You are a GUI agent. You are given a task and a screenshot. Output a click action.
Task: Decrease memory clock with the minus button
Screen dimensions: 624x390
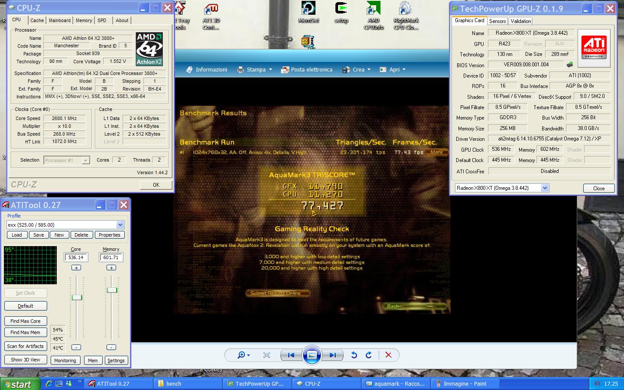tap(111, 347)
